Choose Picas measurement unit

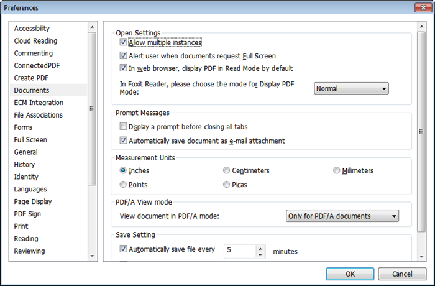227,185
